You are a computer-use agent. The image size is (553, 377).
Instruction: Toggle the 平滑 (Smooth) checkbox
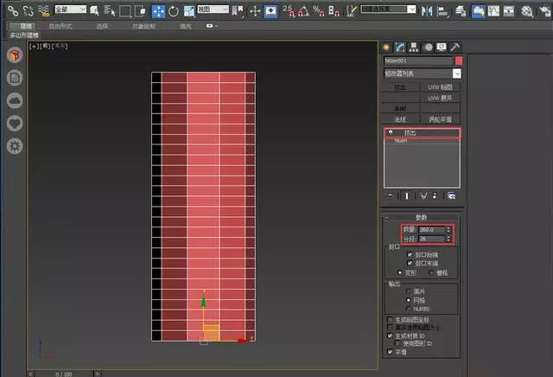point(391,352)
